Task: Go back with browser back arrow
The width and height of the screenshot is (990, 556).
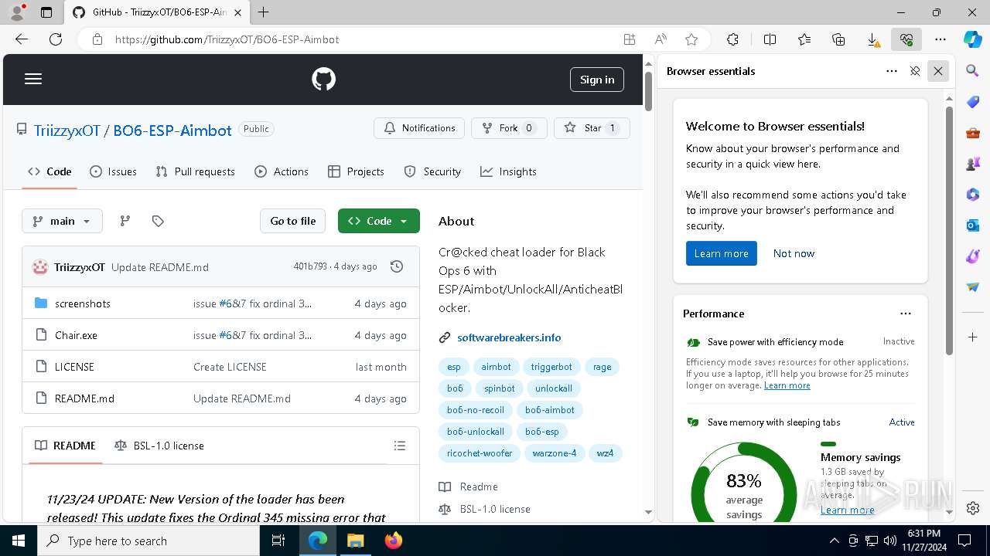Action: (x=22, y=39)
